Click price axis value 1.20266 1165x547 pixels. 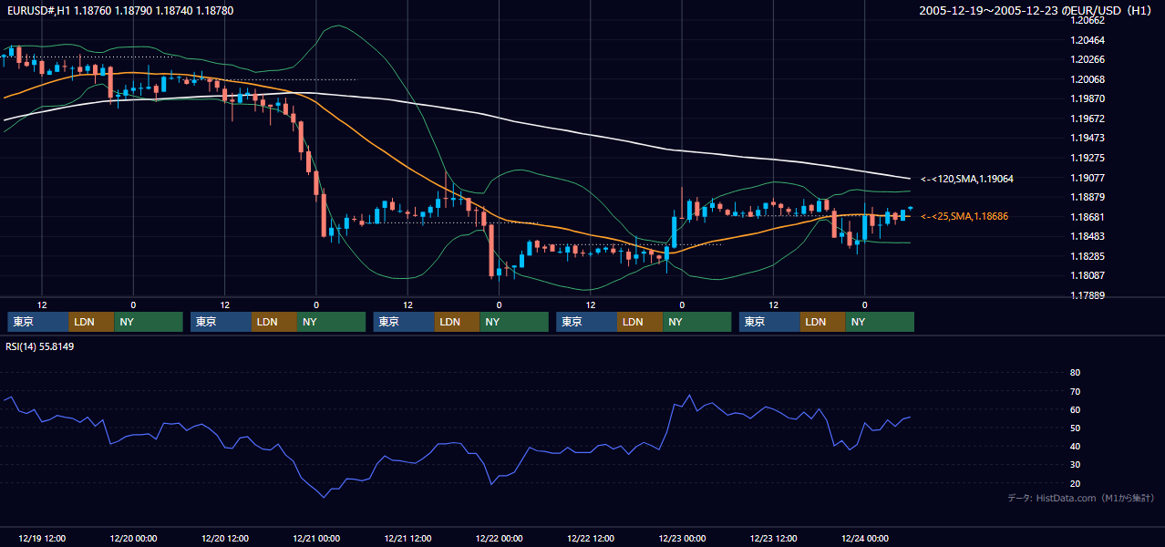click(1088, 59)
